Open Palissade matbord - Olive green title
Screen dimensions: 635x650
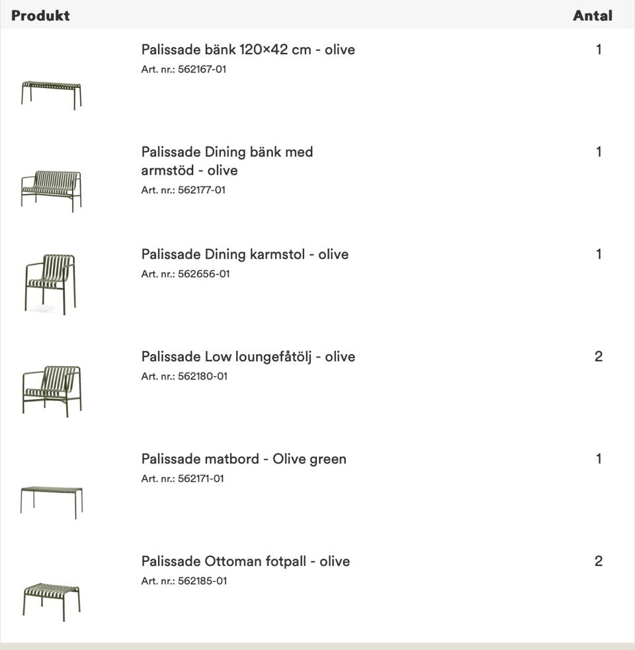(243, 459)
